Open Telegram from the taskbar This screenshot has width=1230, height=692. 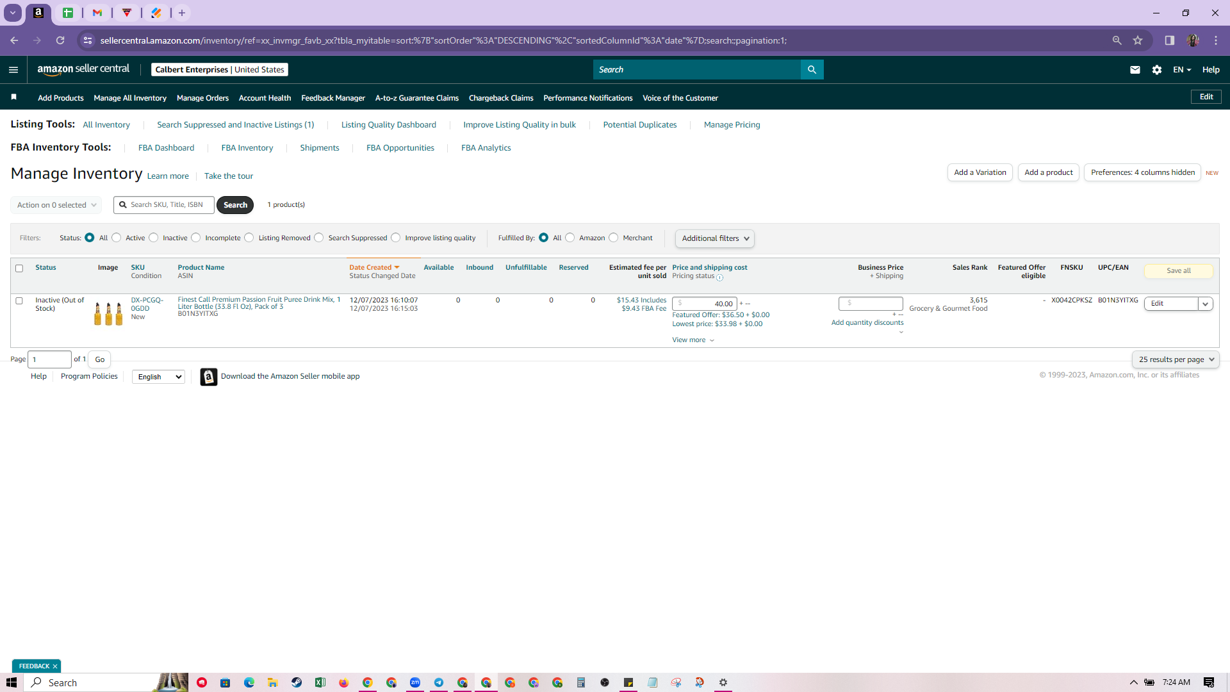439,682
